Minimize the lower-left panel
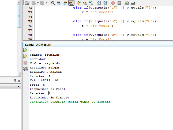Screen dimensions: 173x130 pos(15,81)
